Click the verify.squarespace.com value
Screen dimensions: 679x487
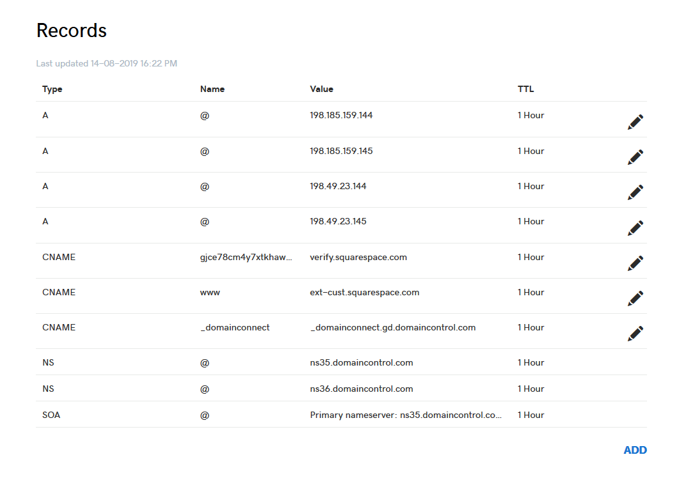[x=358, y=258]
